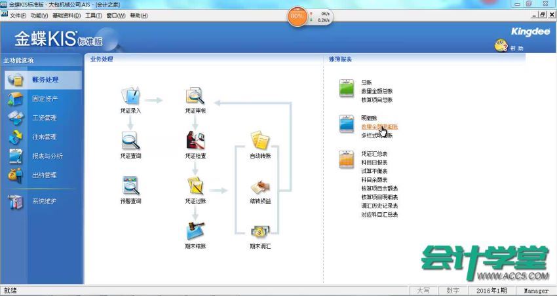Open the 期末结账 period closing icon
Screen dimensions: 557x296
pos(195,231)
